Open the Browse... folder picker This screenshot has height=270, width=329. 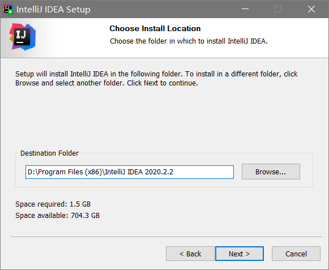271,172
